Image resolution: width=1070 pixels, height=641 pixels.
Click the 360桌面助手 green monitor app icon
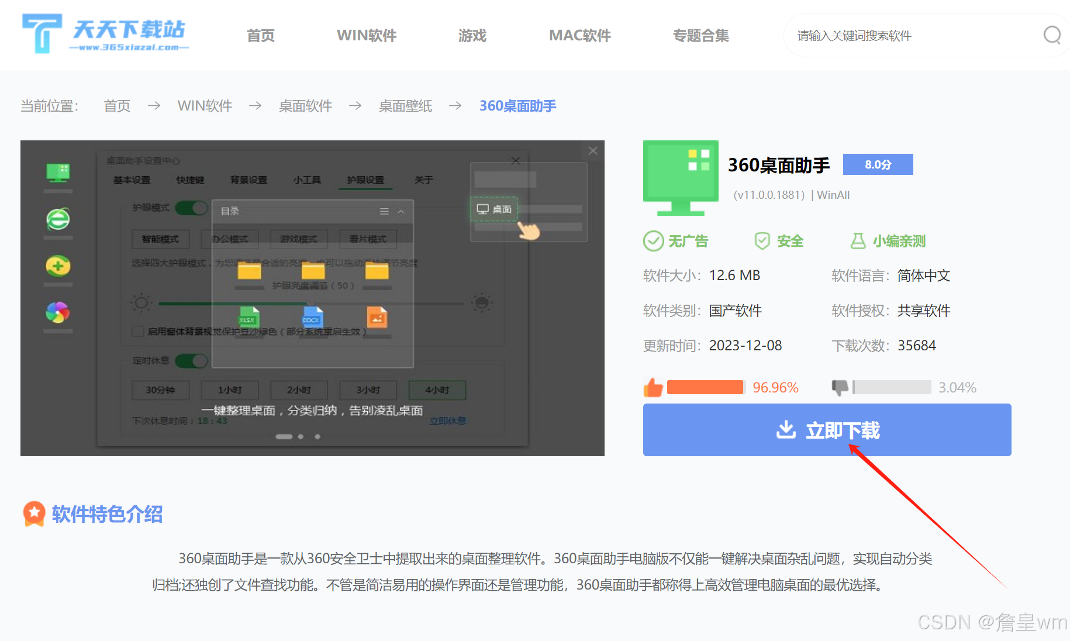(x=681, y=178)
